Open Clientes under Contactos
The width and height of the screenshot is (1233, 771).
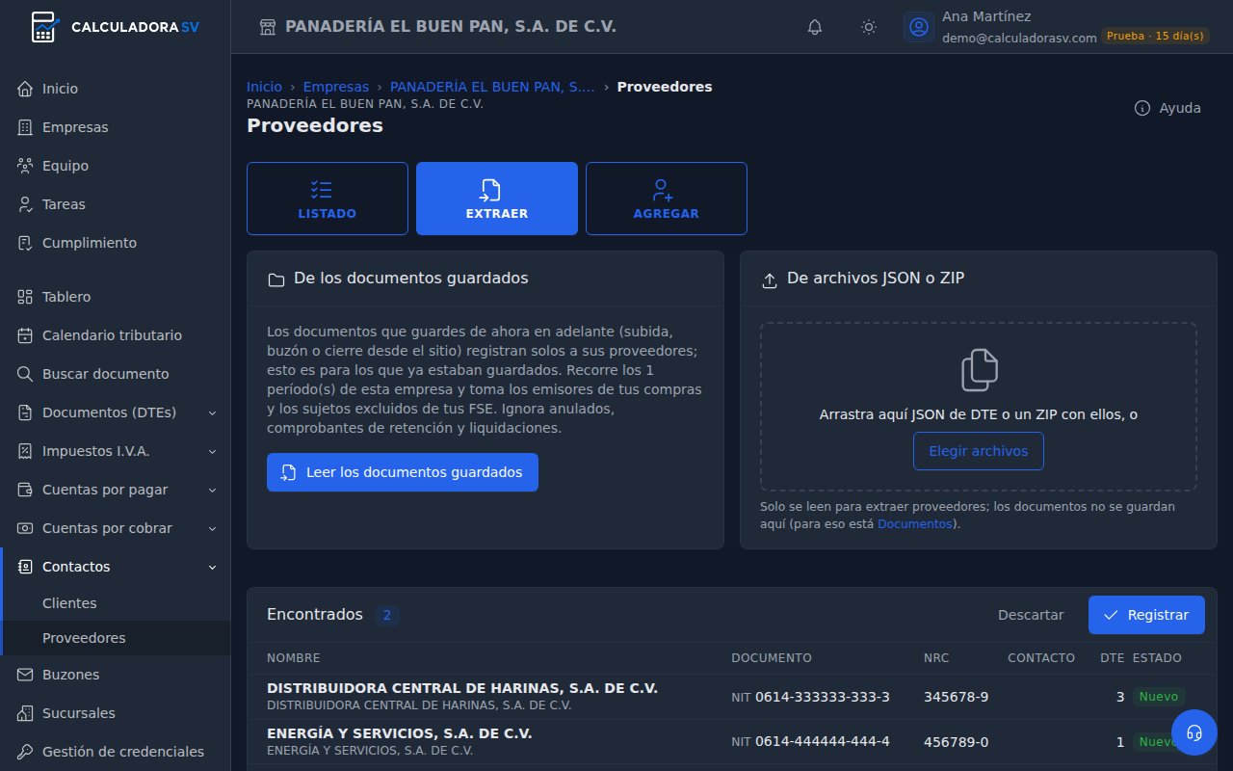[118, 603]
